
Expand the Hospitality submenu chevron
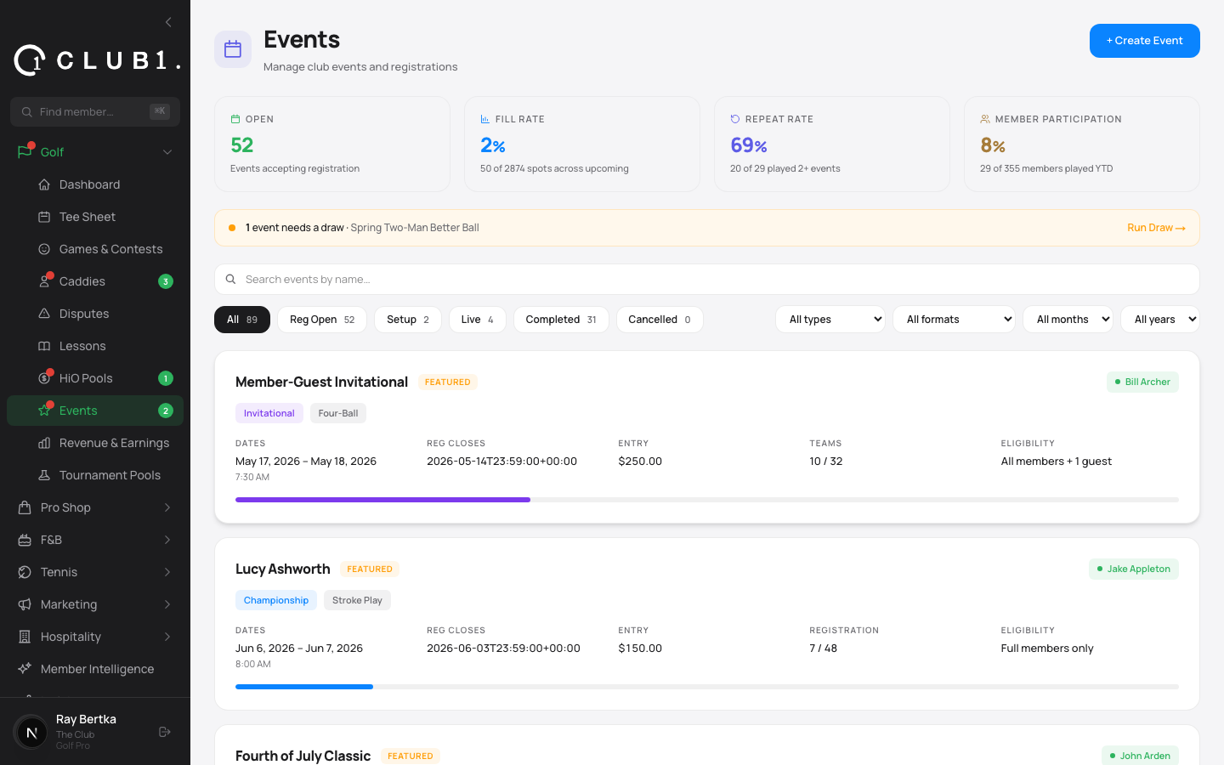coord(167,637)
